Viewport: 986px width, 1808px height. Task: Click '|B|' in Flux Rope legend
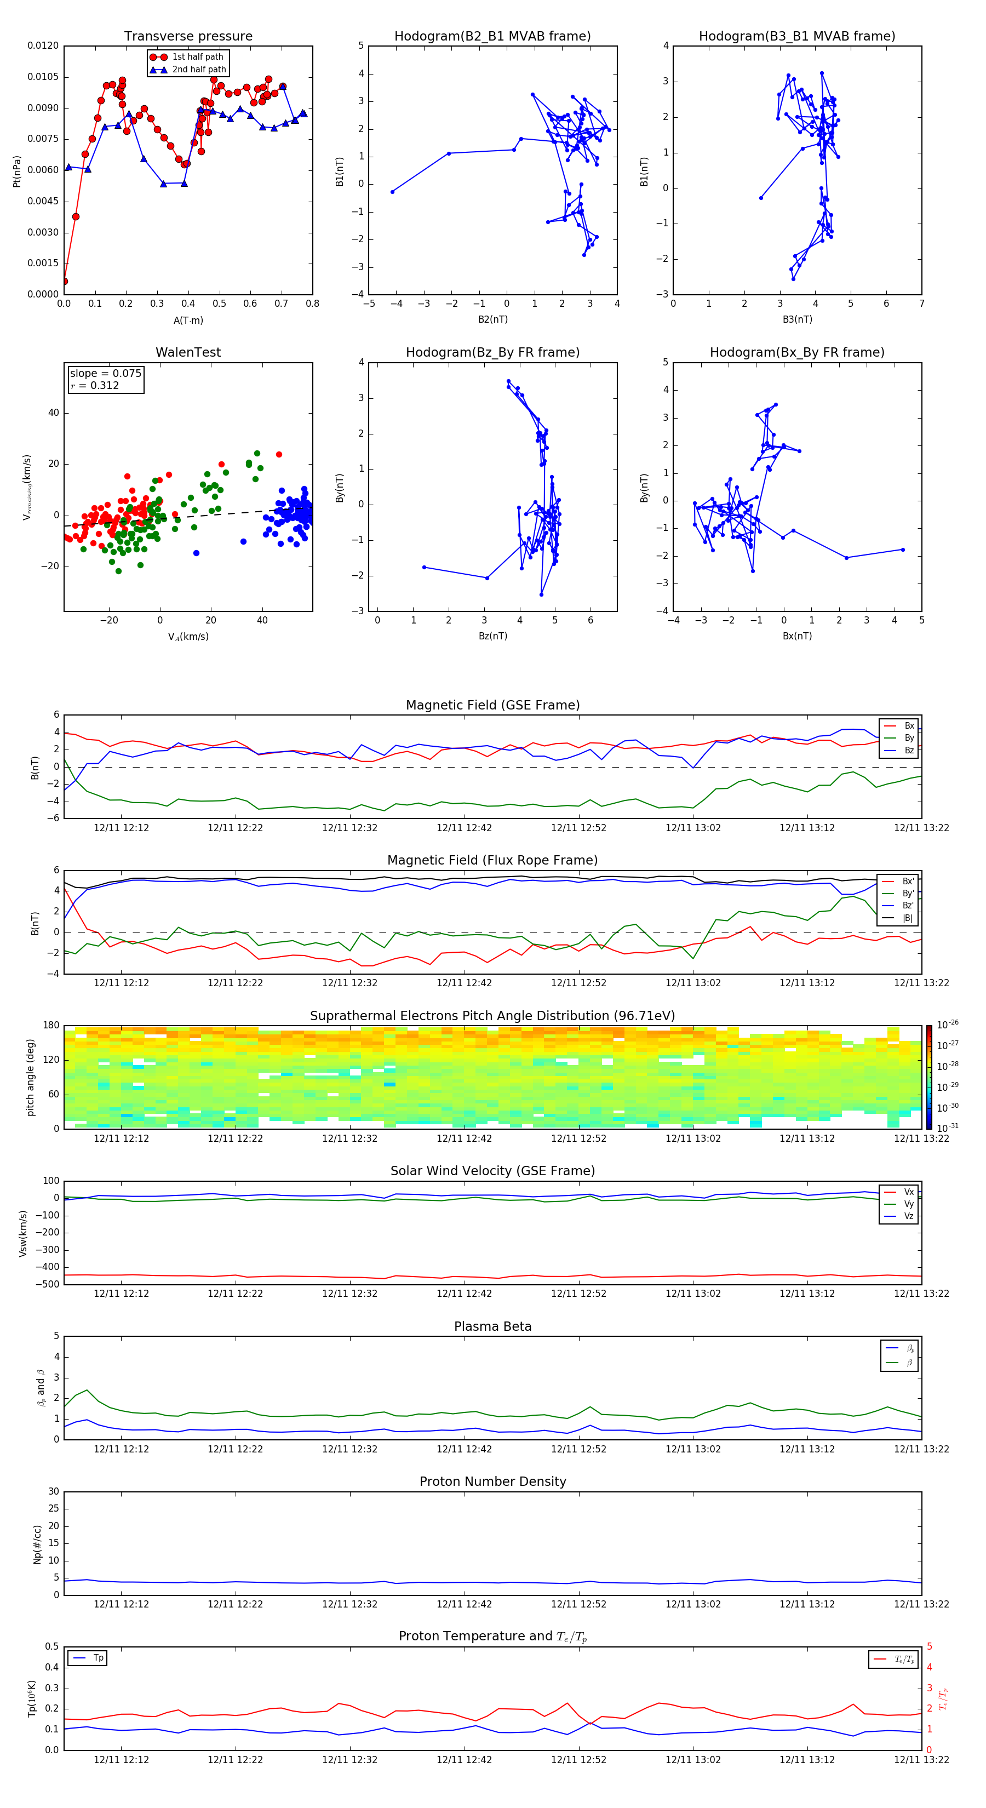click(908, 918)
